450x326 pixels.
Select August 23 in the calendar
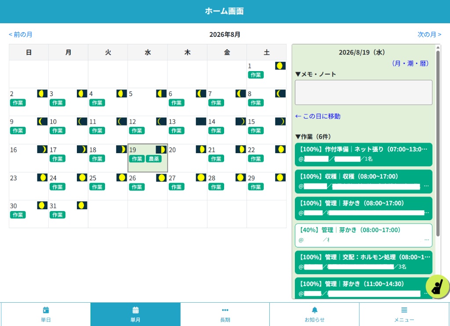(x=29, y=186)
